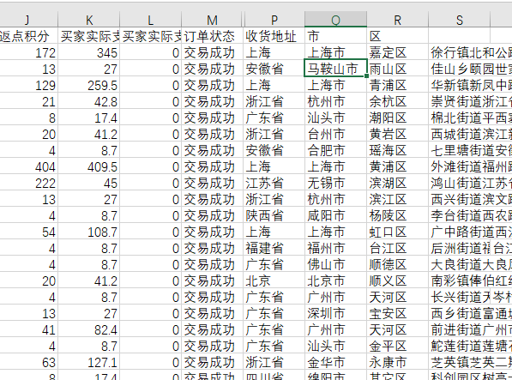Image resolution: width=512 pixels, height=380 pixels.
Task: Select cell 徐行镇北和公路
Action: (470, 52)
